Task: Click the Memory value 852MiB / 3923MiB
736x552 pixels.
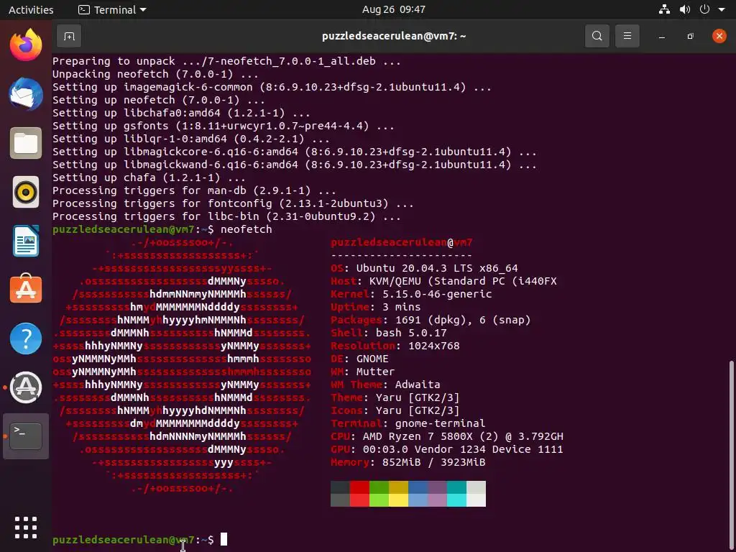Action: pyautogui.click(x=433, y=462)
